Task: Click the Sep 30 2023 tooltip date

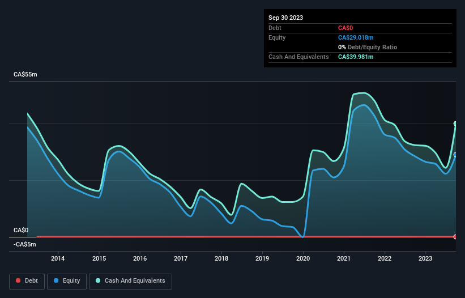Action: pyautogui.click(x=286, y=18)
